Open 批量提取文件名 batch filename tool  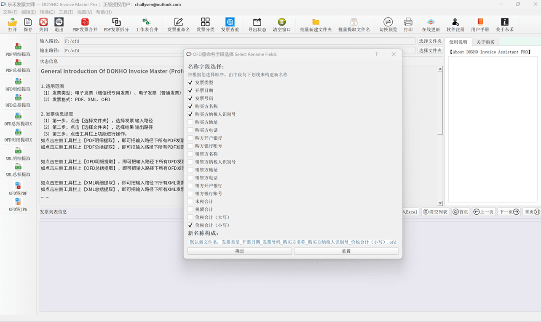(354, 24)
